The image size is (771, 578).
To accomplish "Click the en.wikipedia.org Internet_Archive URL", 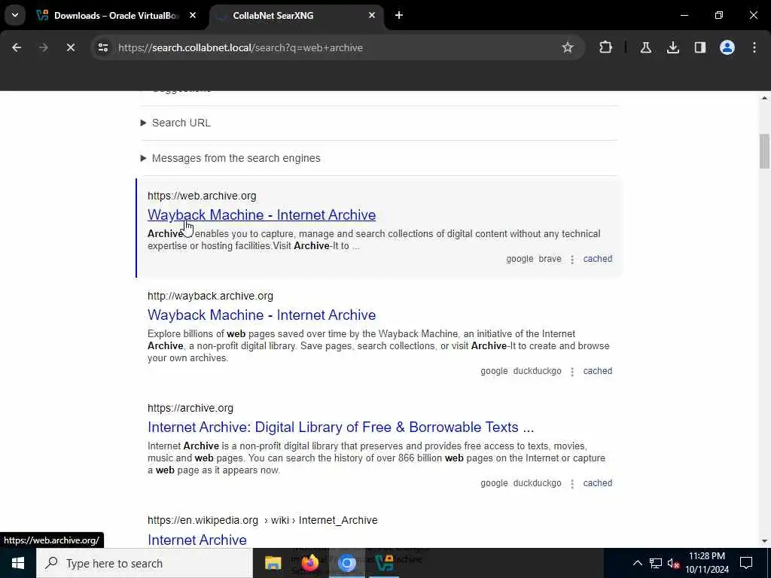I will (x=263, y=520).
